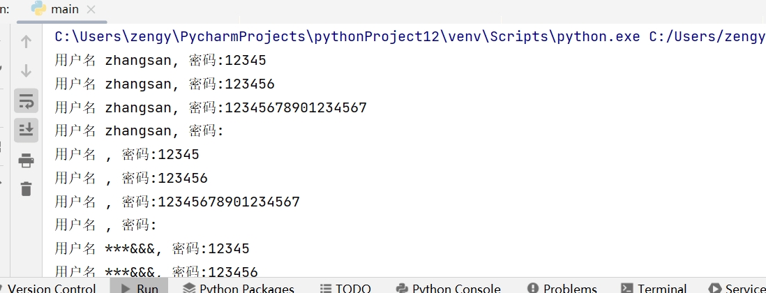This screenshot has width=766, height=293.
Task: Open the Python Packages panel
Action: click(x=239, y=287)
